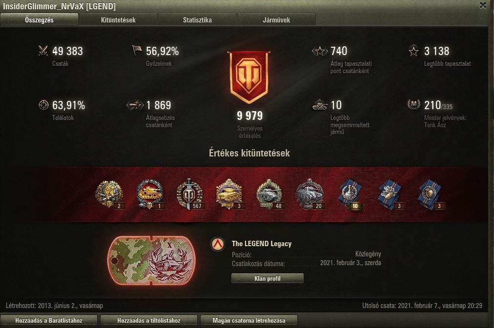This screenshot has height=328, width=494.
Task: Open the Járművek tab
Action: [x=276, y=20]
